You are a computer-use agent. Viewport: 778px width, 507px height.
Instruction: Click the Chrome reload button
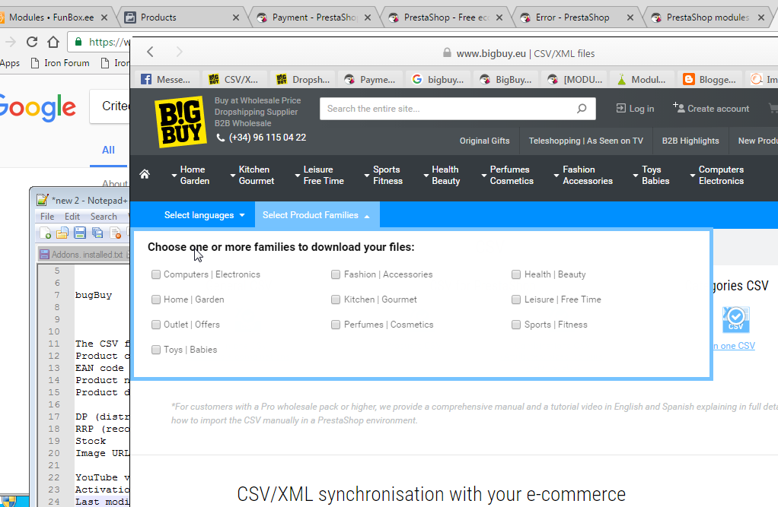click(x=32, y=42)
